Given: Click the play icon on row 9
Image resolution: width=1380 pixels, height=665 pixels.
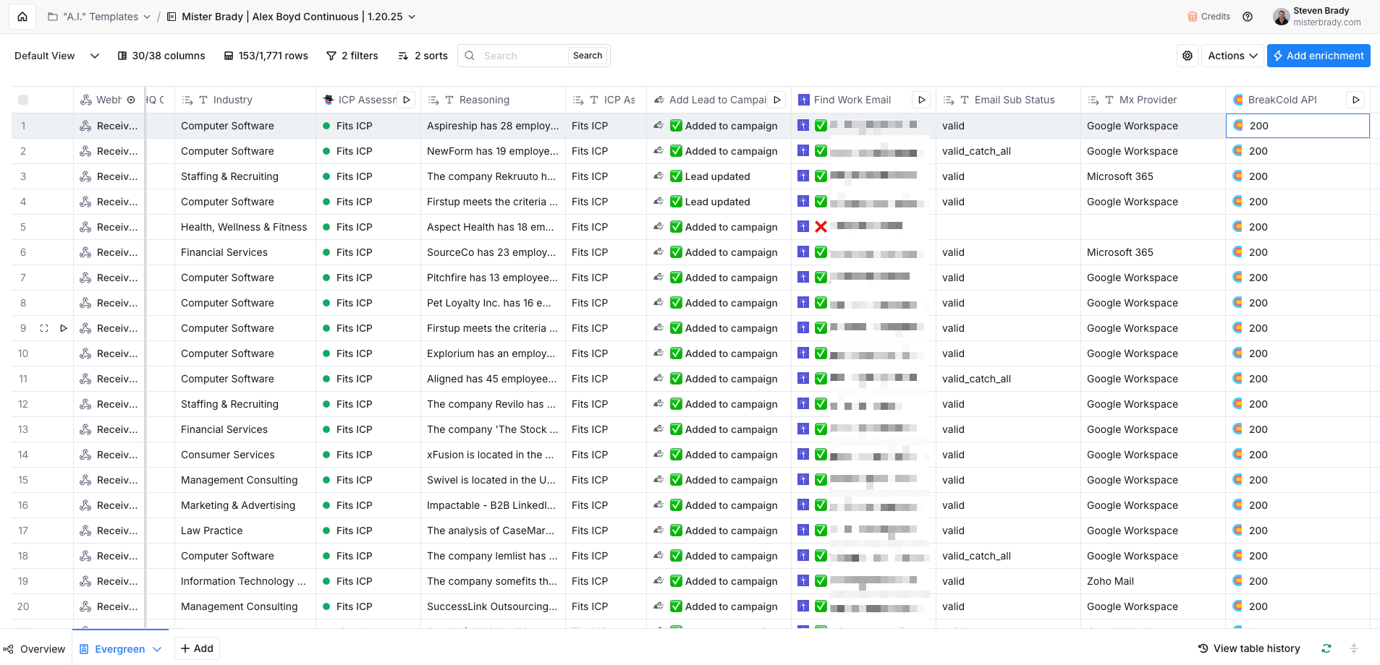Looking at the screenshot, I should tap(64, 328).
